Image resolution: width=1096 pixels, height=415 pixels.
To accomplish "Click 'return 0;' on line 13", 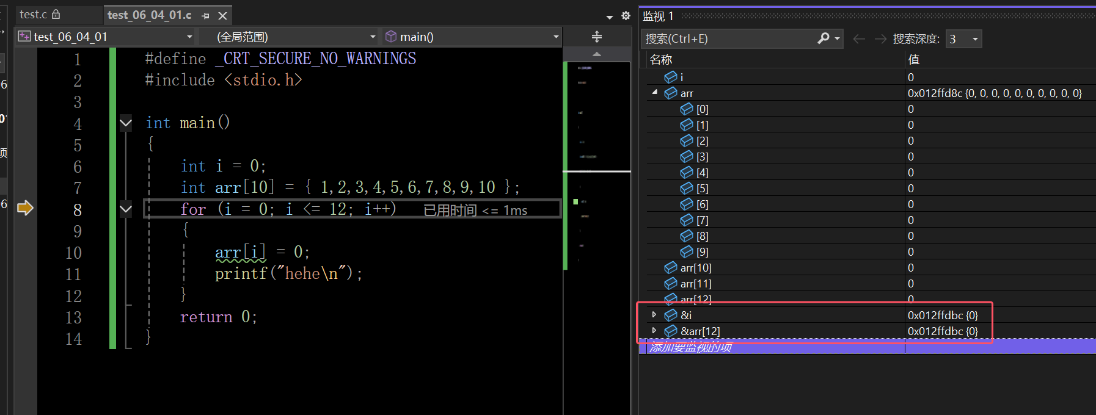I will pyautogui.click(x=219, y=317).
